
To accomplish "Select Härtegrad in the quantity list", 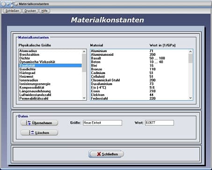I will point(50,73).
